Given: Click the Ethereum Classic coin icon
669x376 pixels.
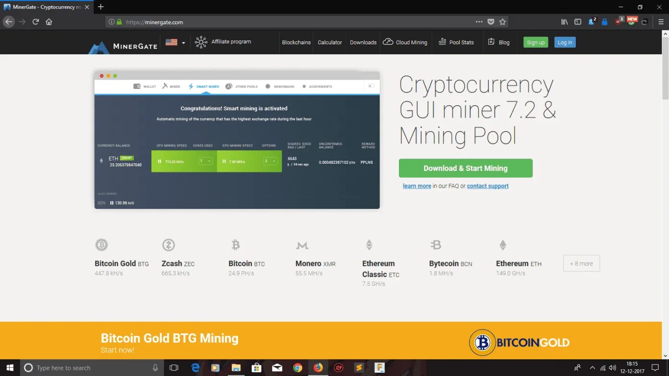Looking at the screenshot, I should pos(369,245).
